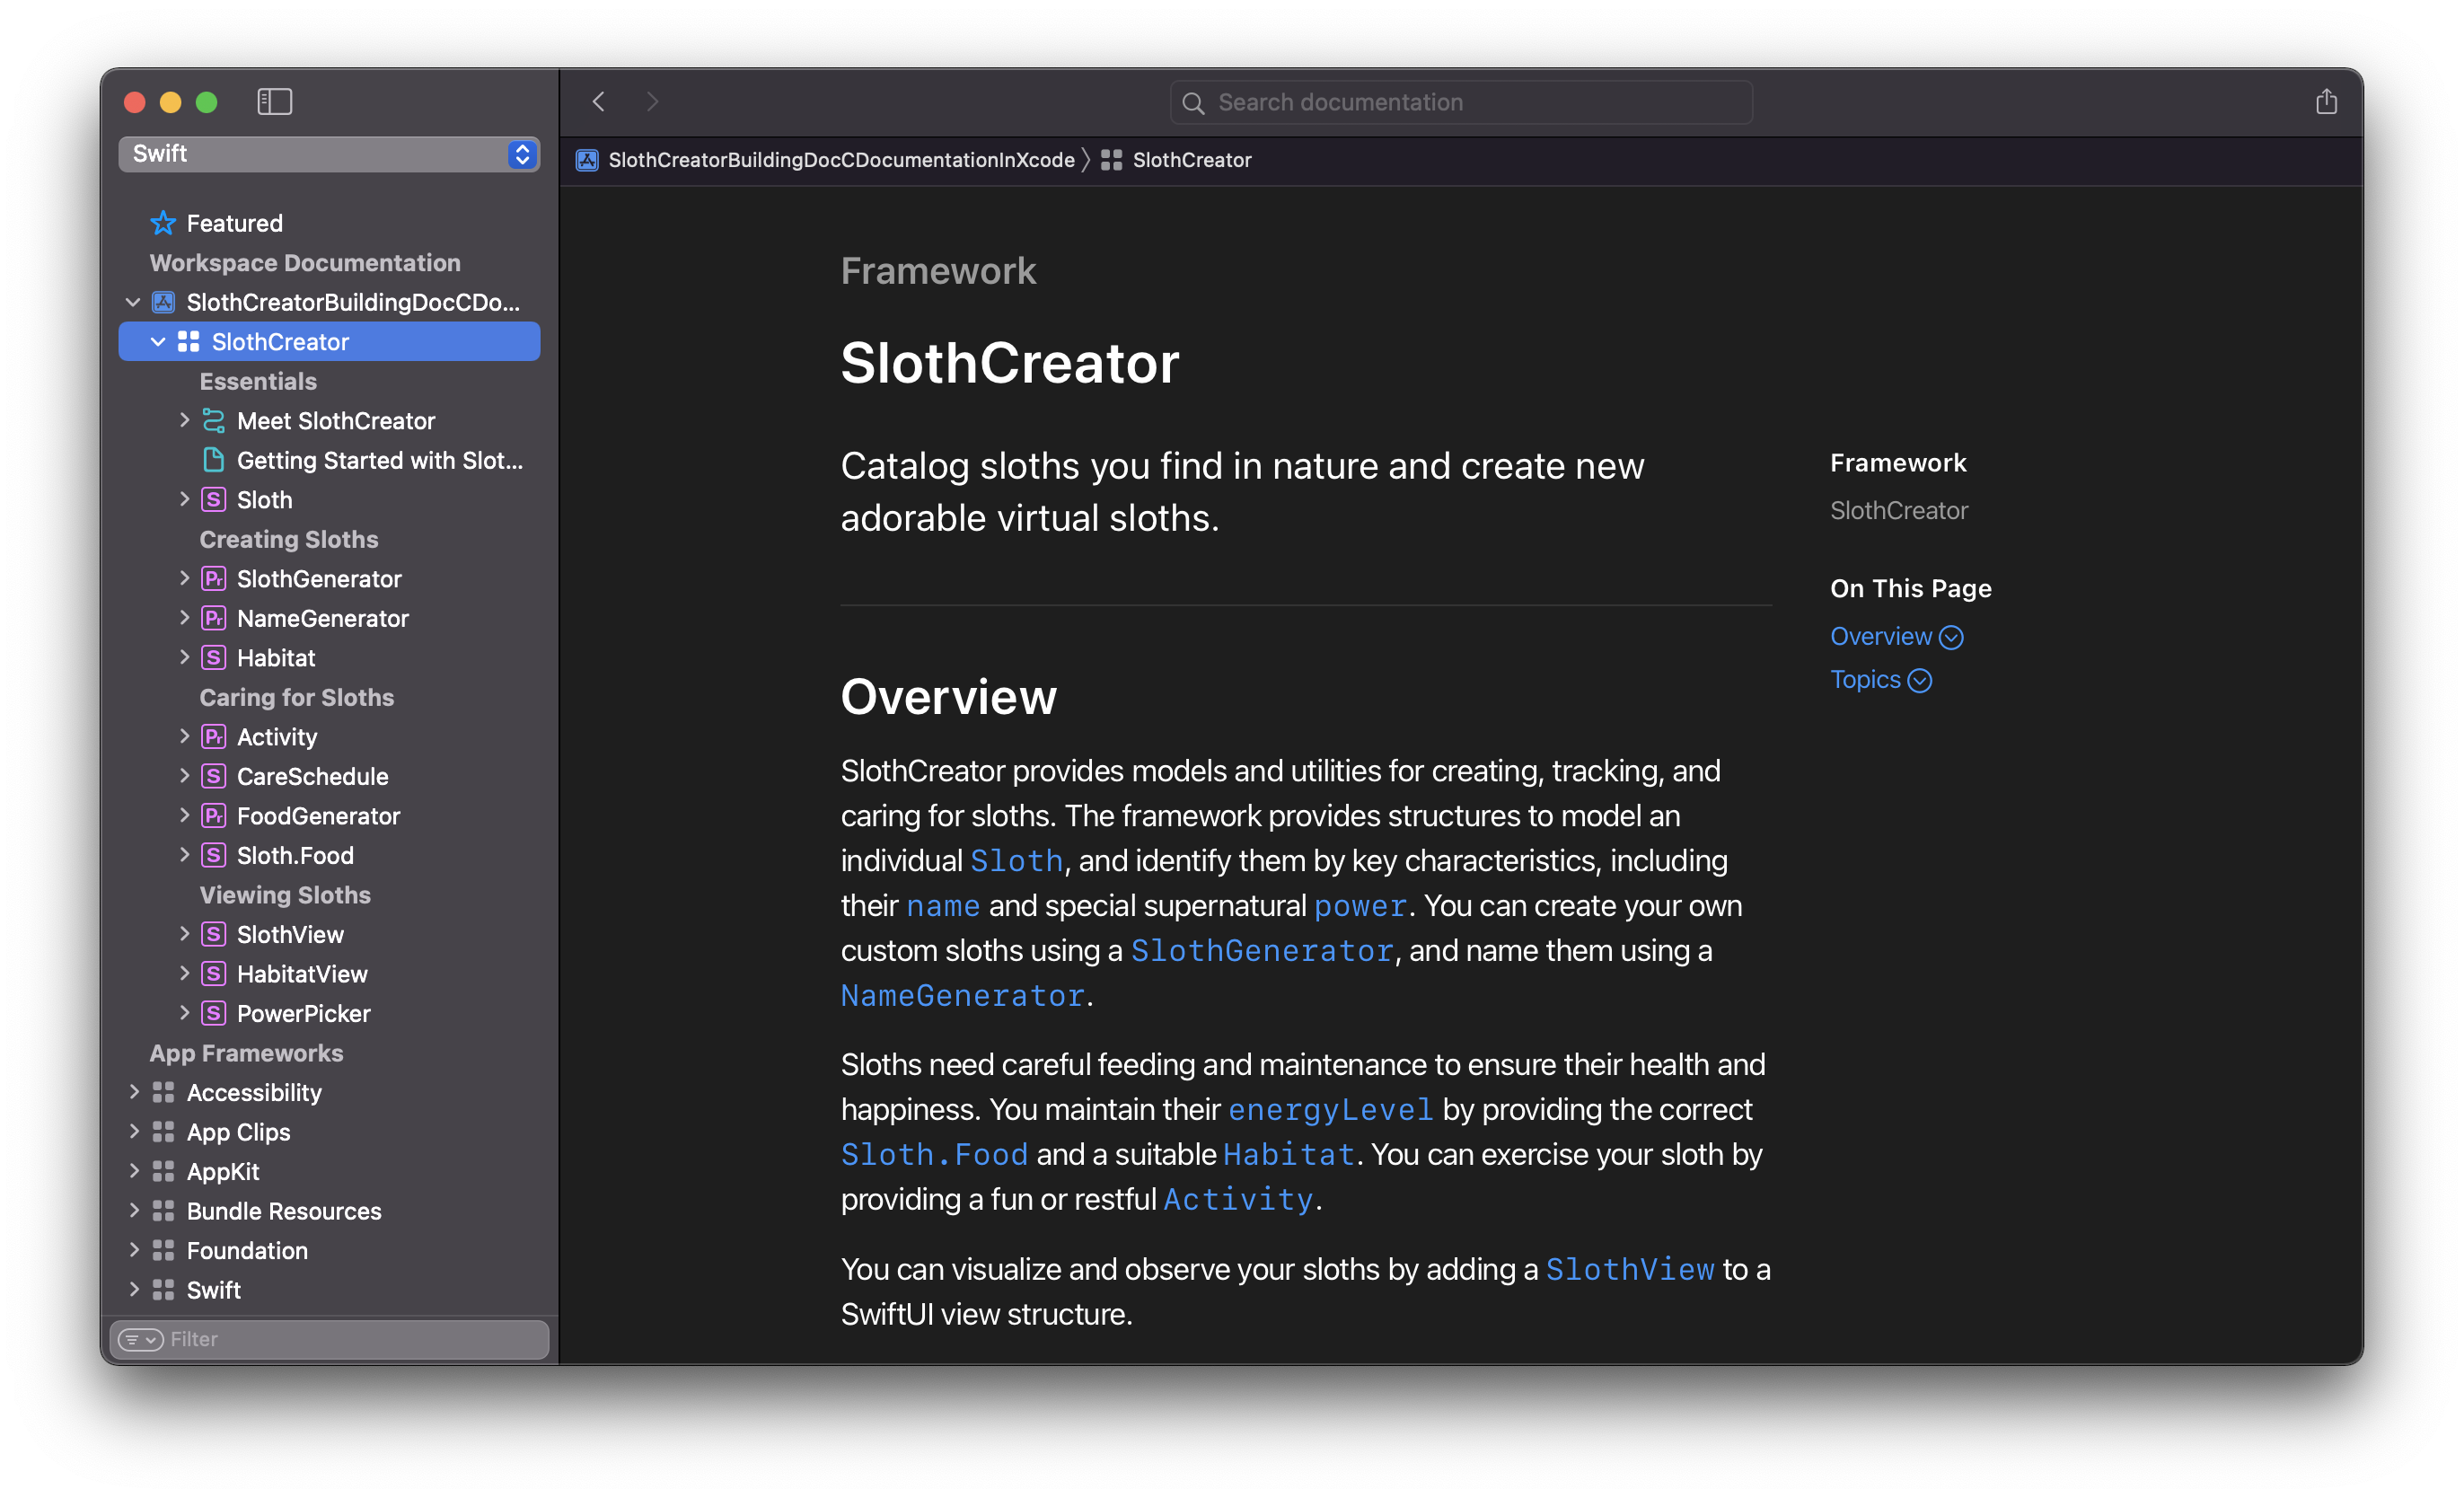This screenshot has height=1498, width=2464.
Task: Toggle the sidebar panel button
Action: (x=274, y=102)
